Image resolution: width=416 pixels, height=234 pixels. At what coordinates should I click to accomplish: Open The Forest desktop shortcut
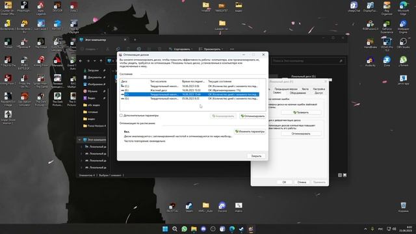click(41, 43)
